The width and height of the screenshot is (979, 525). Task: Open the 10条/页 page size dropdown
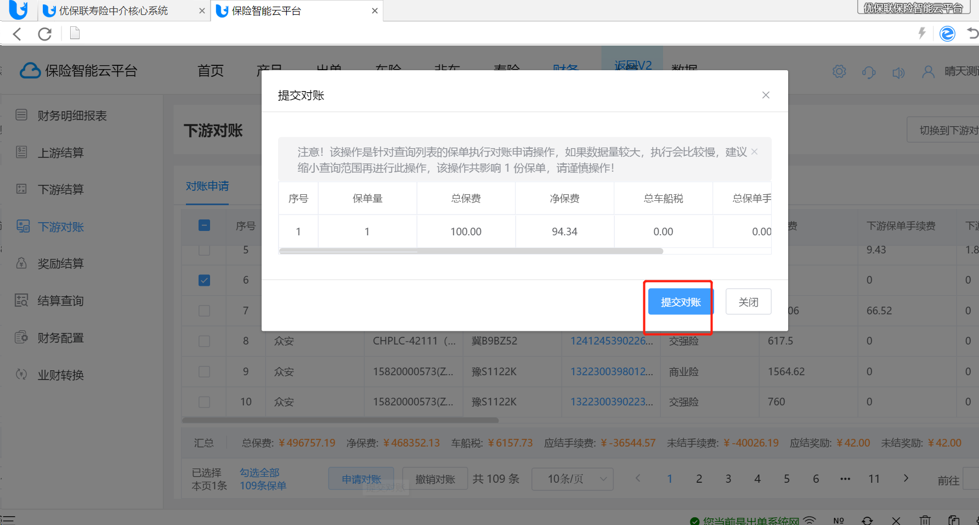pyautogui.click(x=573, y=479)
